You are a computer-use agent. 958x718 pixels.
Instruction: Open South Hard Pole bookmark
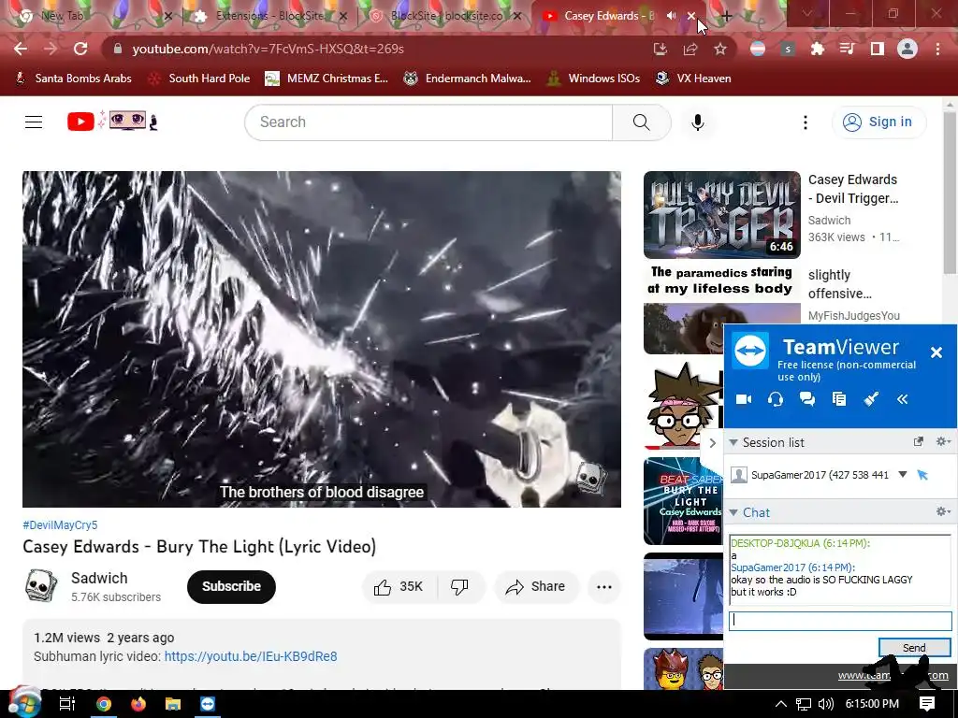200,79
